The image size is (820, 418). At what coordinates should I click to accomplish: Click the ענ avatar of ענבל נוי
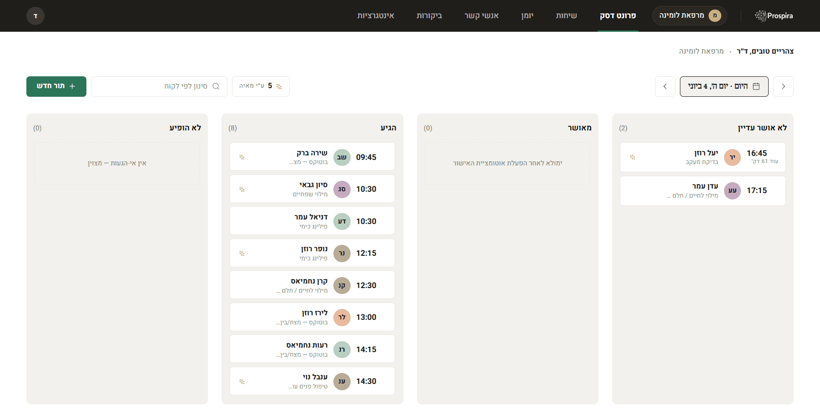tap(342, 381)
